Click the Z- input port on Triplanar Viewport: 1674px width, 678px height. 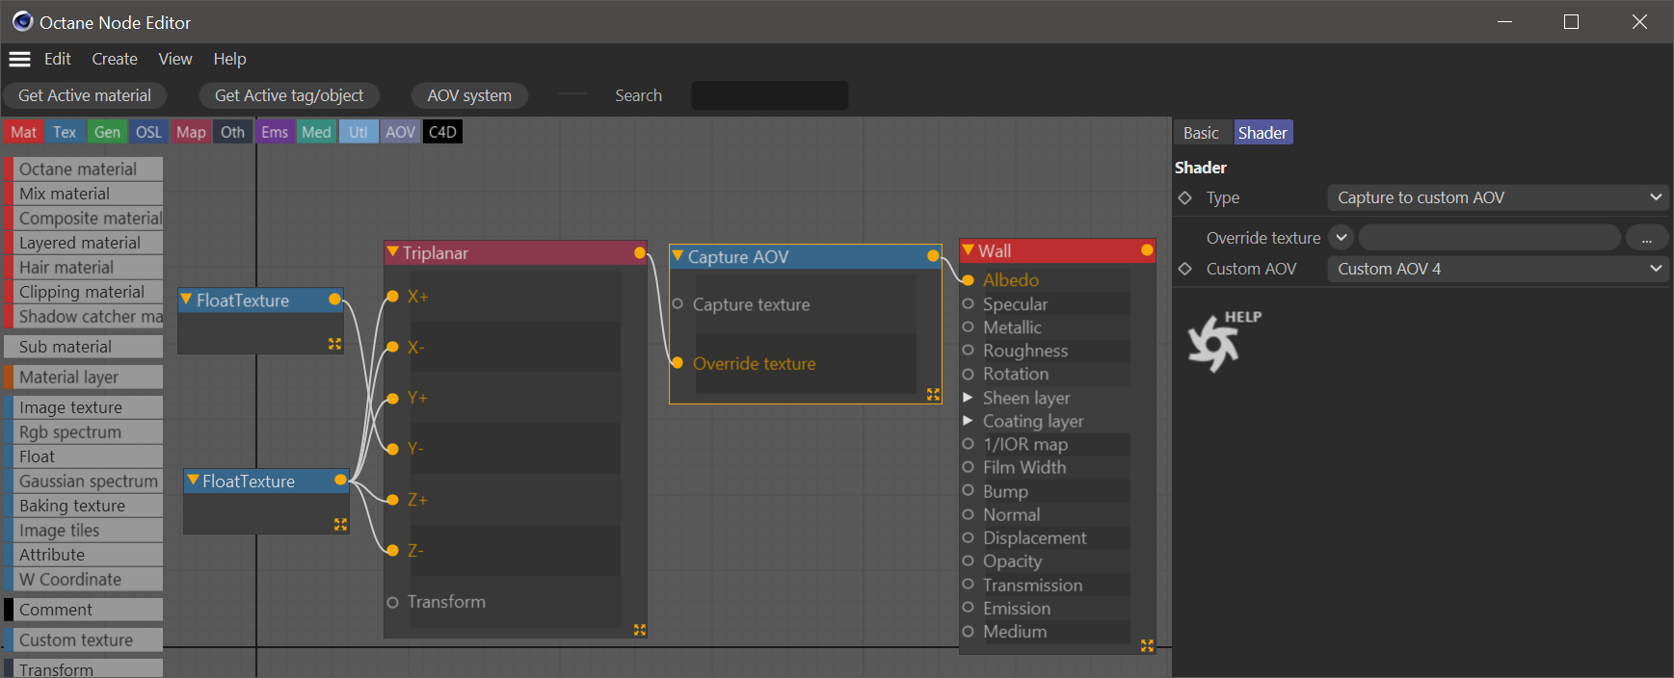coord(392,551)
